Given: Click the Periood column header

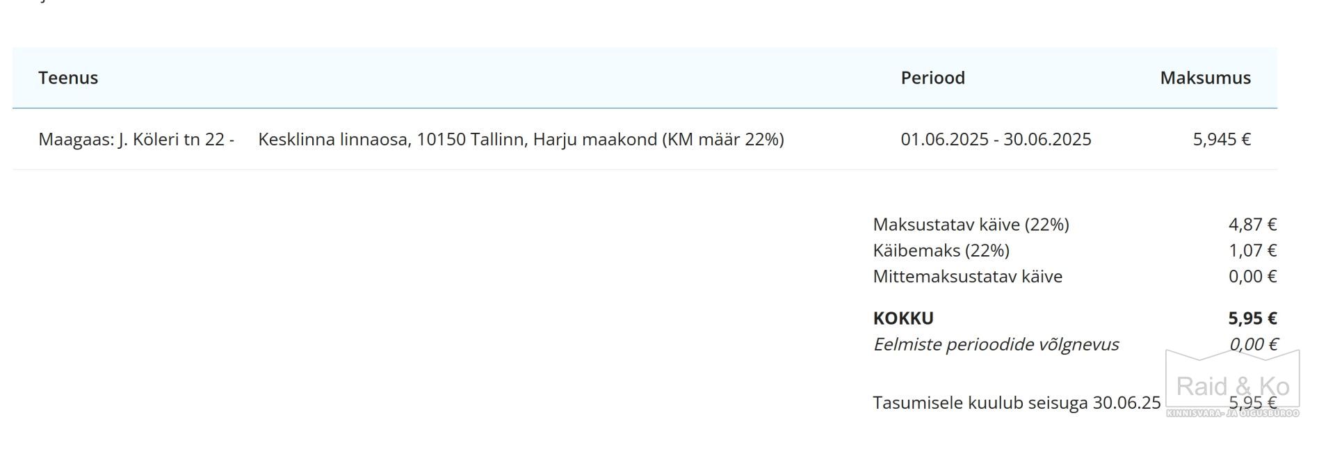Looking at the screenshot, I should pos(932,78).
